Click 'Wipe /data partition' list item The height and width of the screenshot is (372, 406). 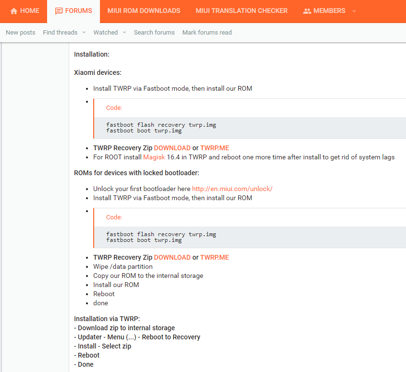pyautogui.click(x=123, y=267)
